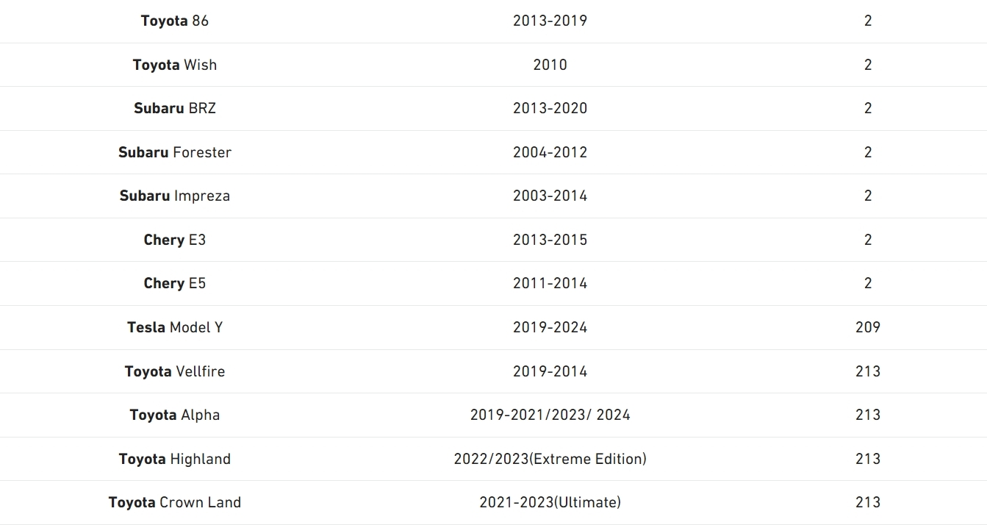Image resolution: width=987 pixels, height=525 pixels.
Task: Select the Toyota Wish row label
Action: (x=175, y=65)
